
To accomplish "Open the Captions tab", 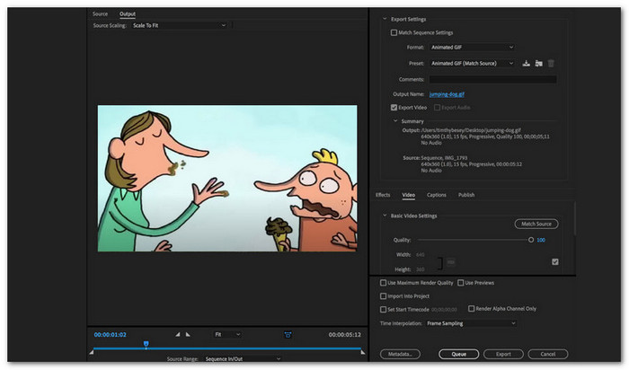I will click(x=437, y=195).
